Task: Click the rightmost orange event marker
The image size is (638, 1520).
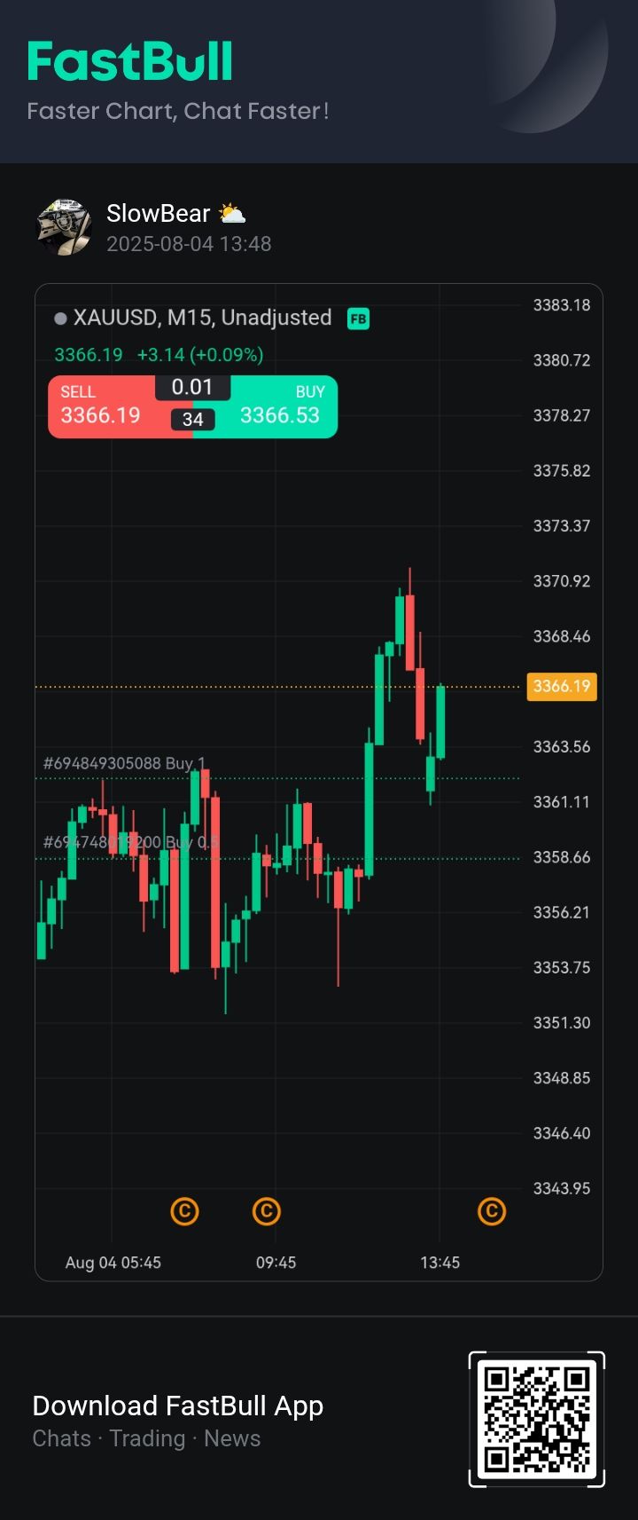Action: click(x=492, y=1211)
